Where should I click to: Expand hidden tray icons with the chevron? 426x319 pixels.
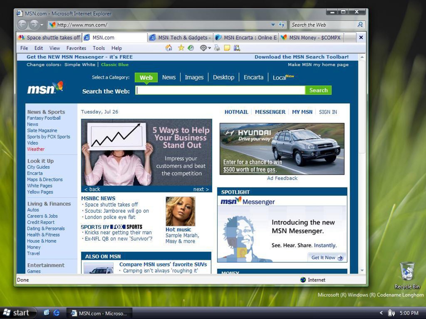click(381, 313)
